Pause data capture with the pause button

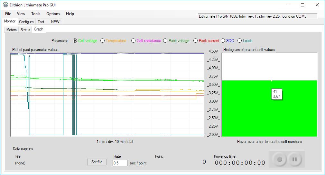(x=294, y=159)
